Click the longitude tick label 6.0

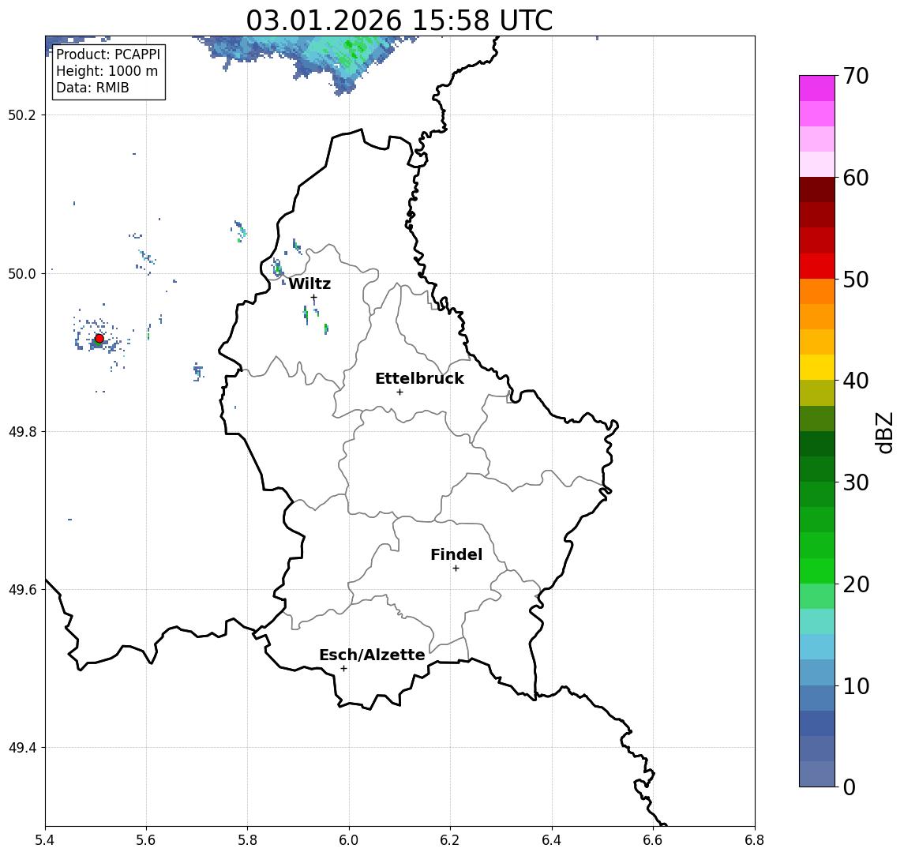[349, 840]
